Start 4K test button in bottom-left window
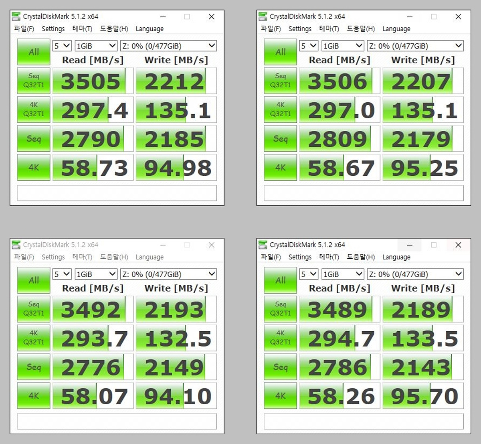481x444 pixels. (x=34, y=395)
